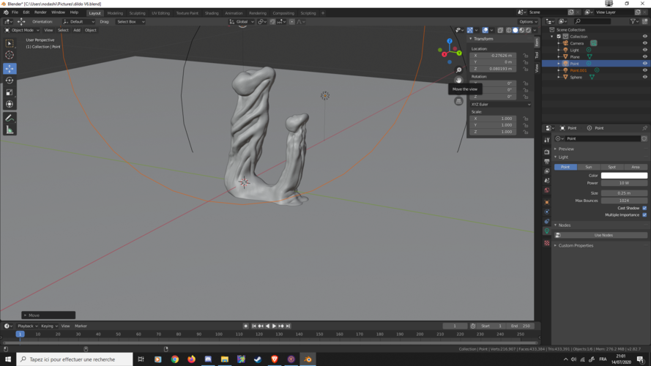
Task: Open the Object Data light properties icon
Action: point(547,231)
